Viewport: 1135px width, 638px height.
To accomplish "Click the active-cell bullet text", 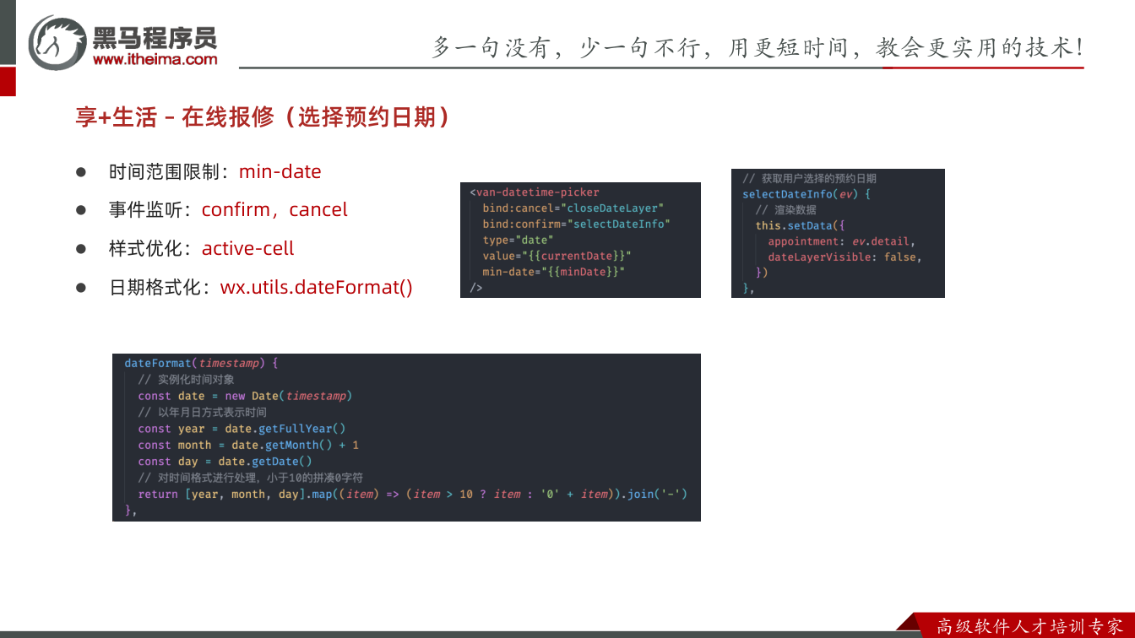I will coord(248,248).
